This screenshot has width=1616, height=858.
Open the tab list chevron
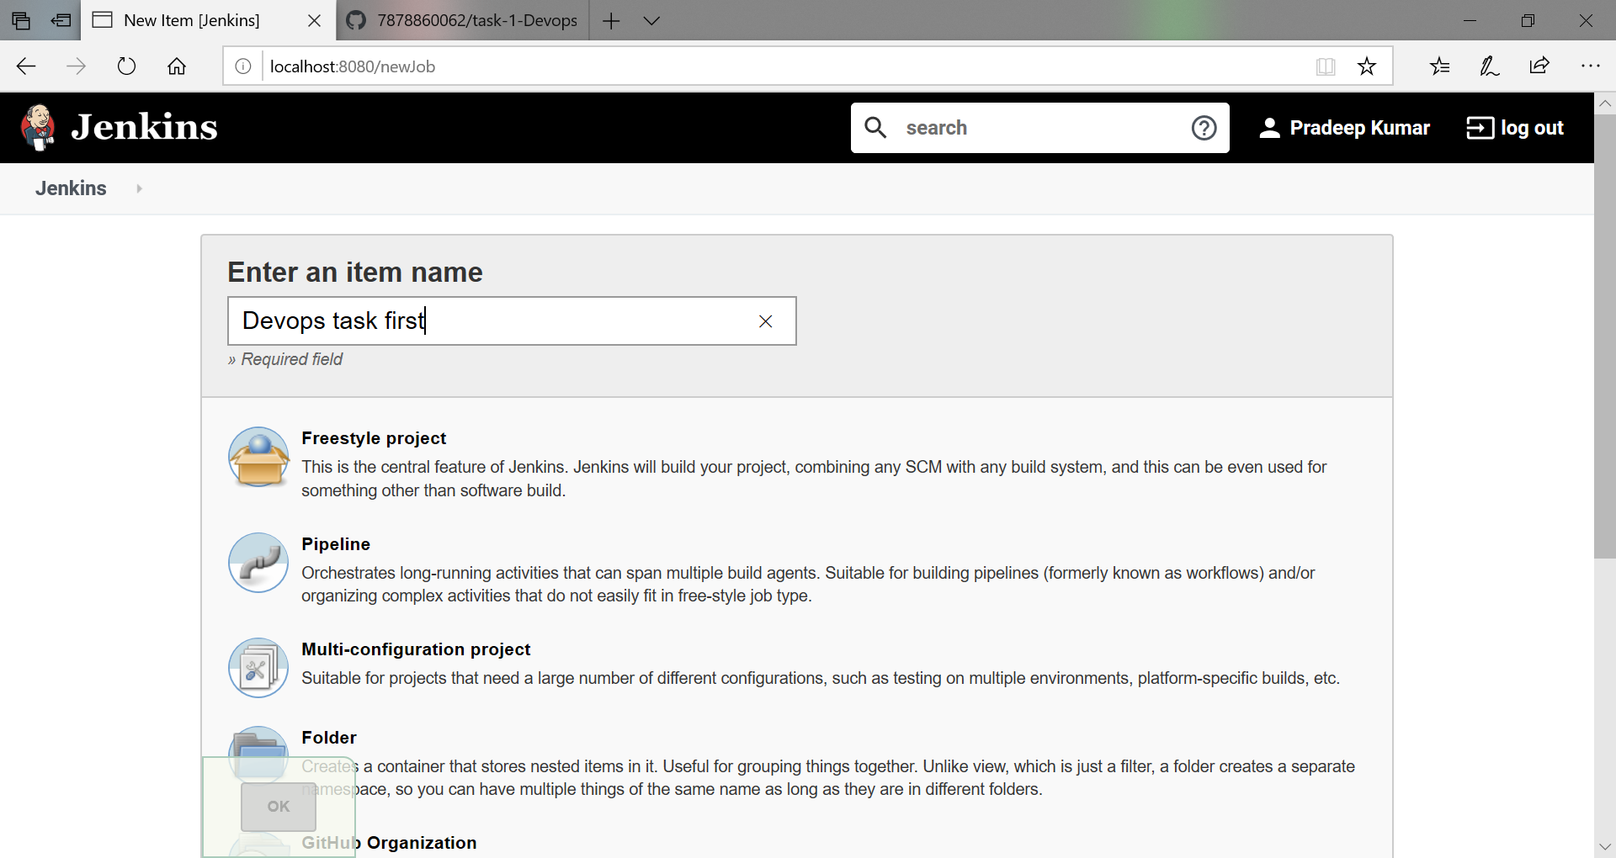click(651, 20)
